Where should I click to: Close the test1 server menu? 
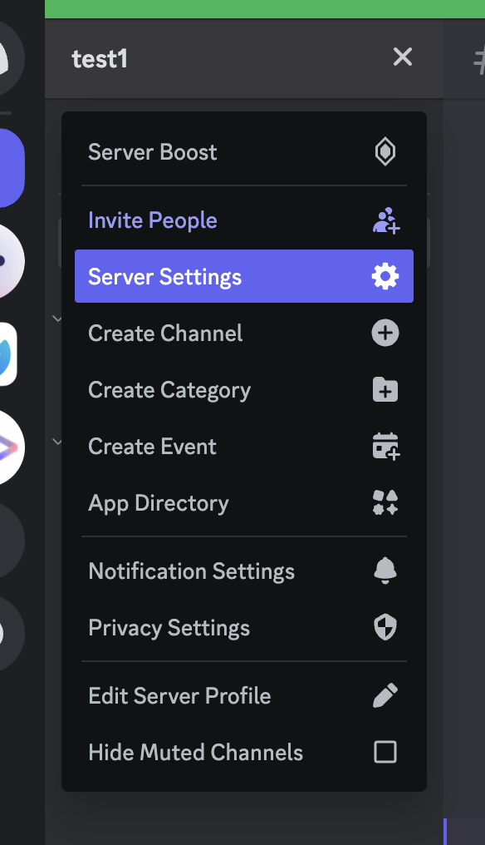(x=403, y=57)
